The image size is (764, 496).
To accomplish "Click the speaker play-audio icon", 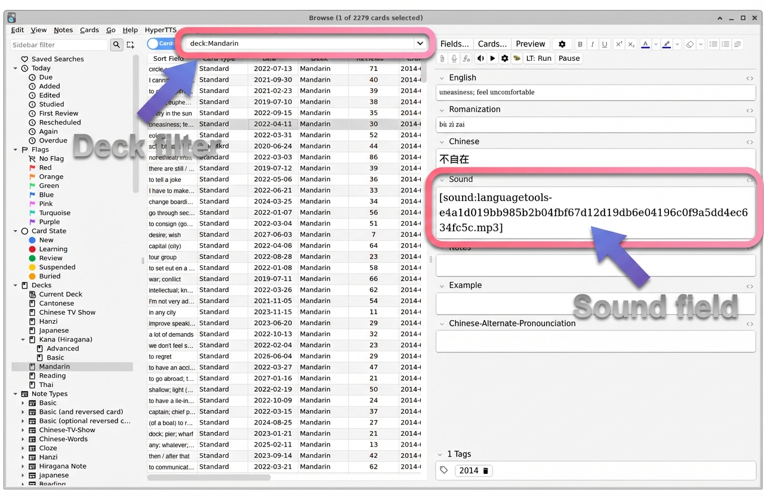I will pos(480,58).
